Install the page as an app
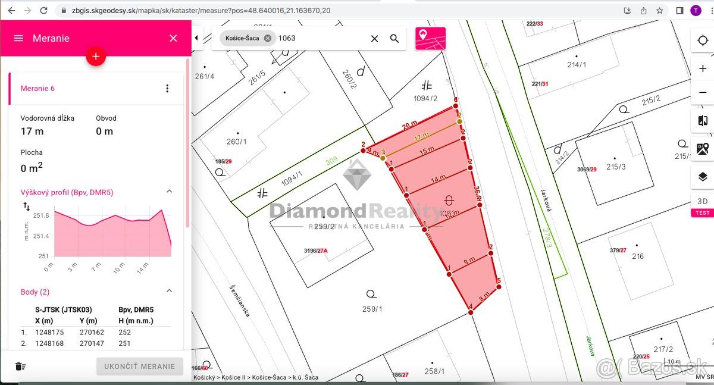Screen dimensions: 714x385 (x=627, y=11)
